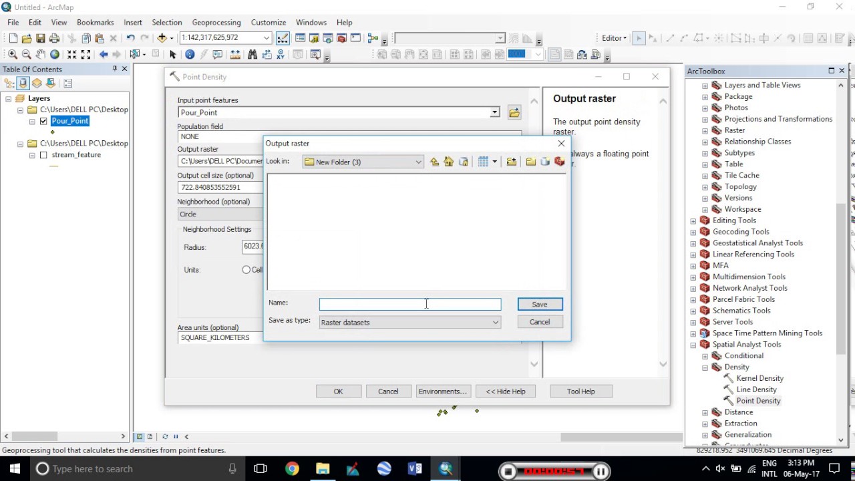The image size is (855, 481).
Task: Click the Name input field
Action: 410,305
